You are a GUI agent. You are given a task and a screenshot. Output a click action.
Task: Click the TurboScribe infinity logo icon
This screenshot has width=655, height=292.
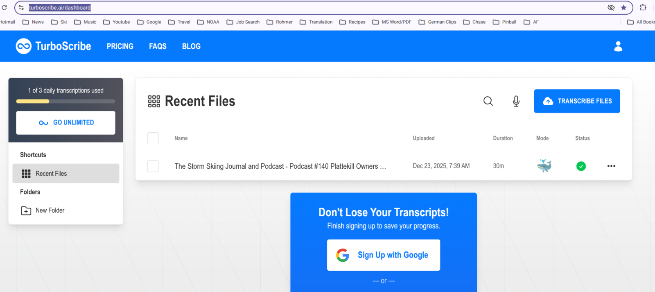pyautogui.click(x=23, y=46)
